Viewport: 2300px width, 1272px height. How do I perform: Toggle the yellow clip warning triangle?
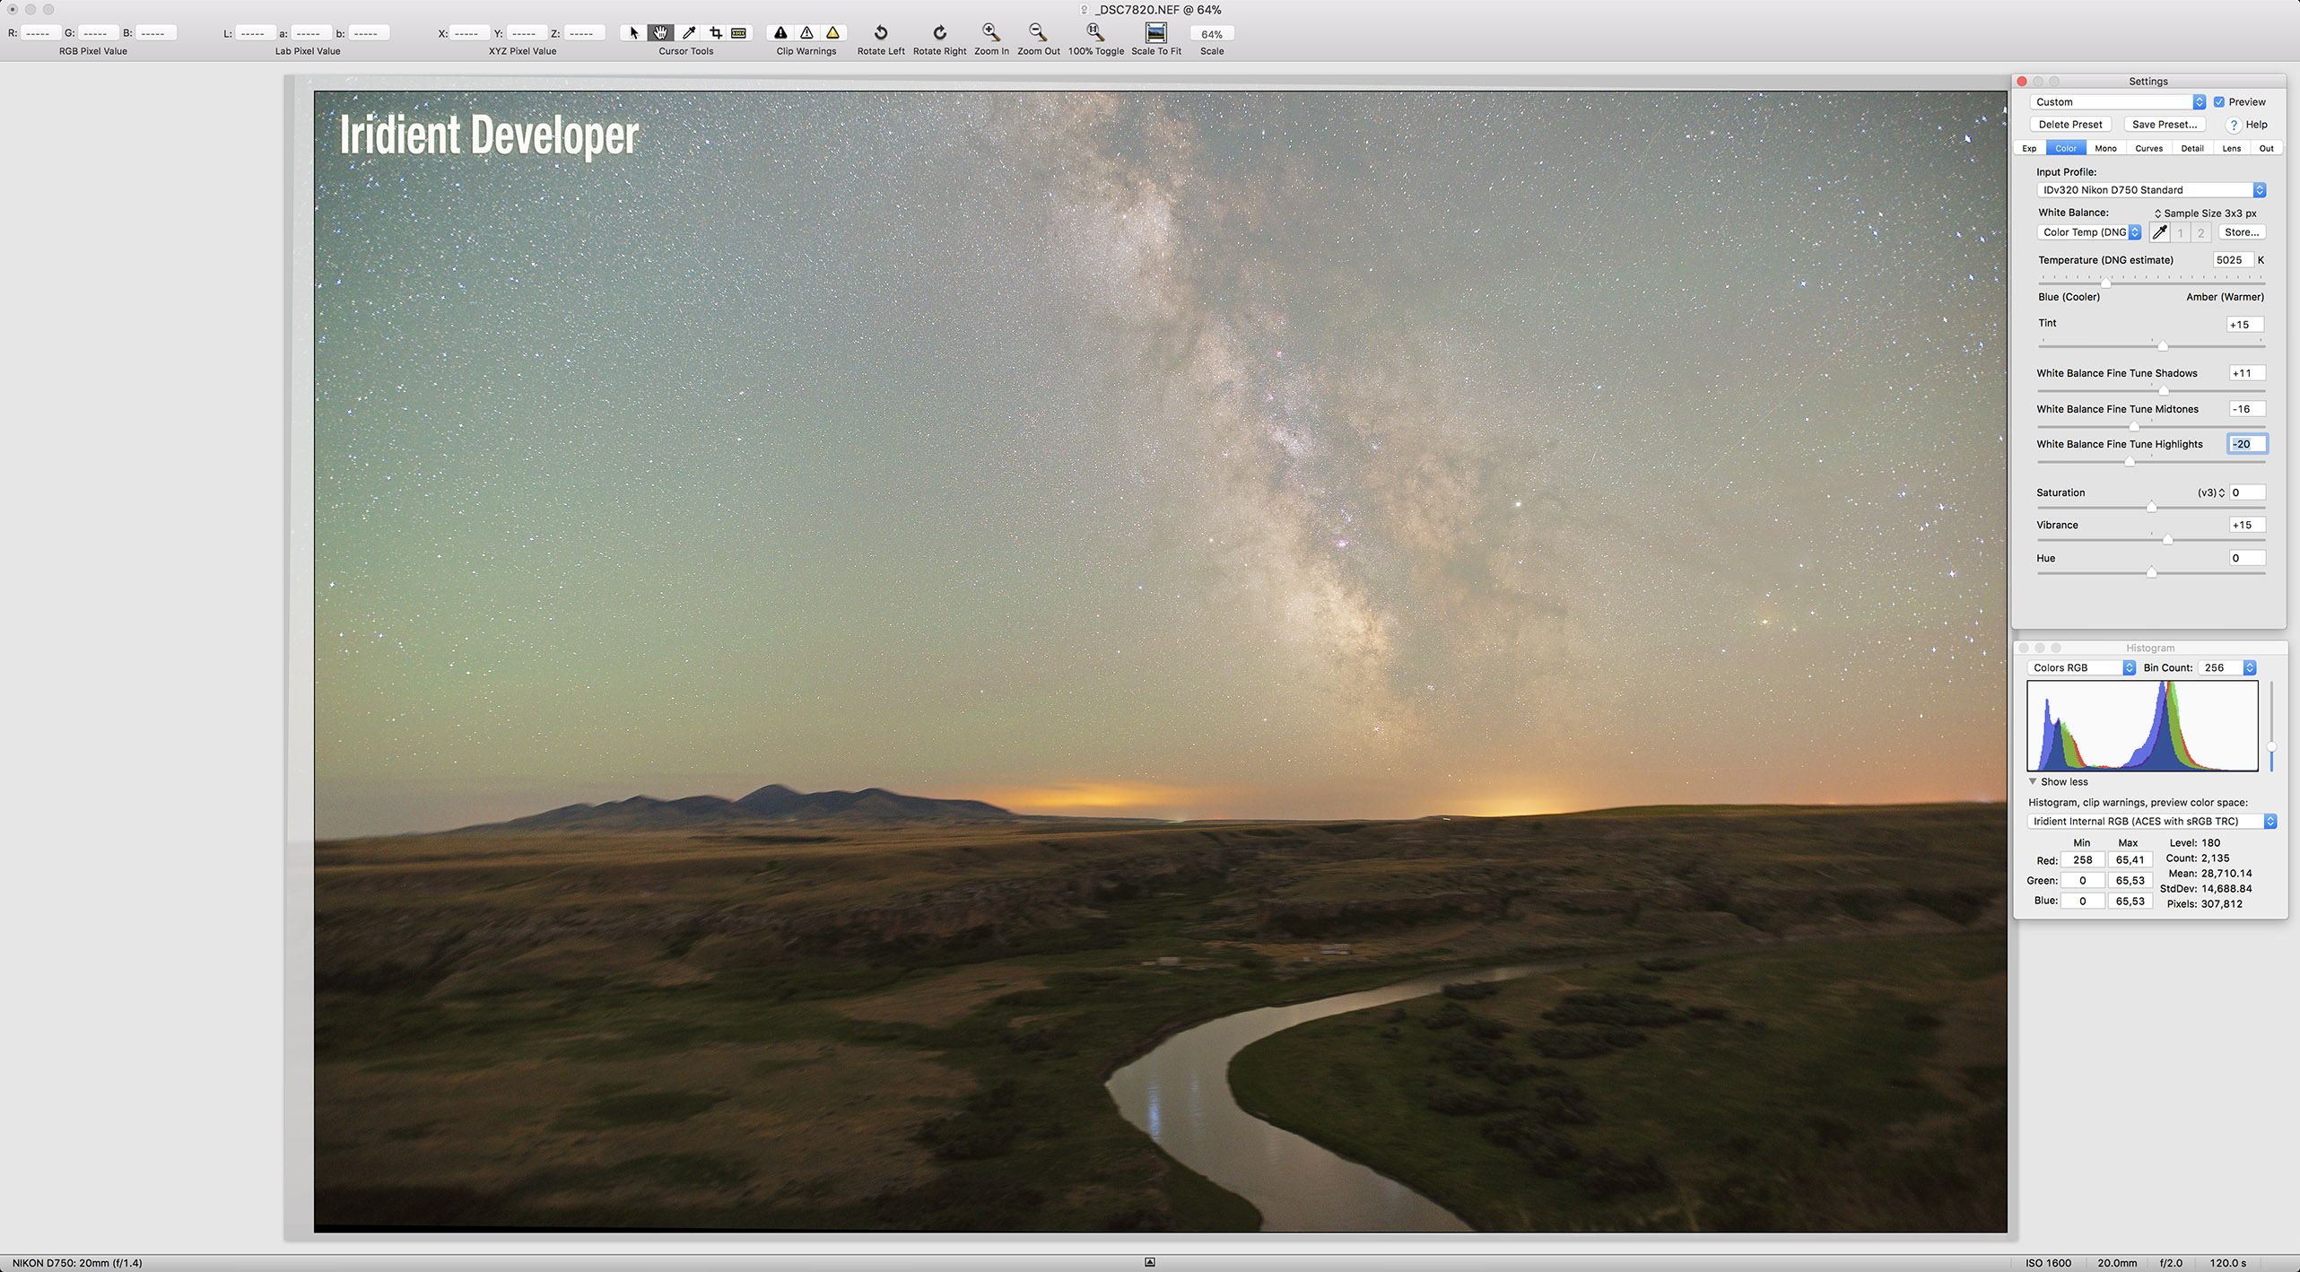click(832, 33)
